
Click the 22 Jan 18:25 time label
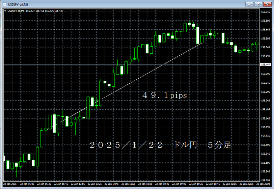pyautogui.click(x=145, y=184)
